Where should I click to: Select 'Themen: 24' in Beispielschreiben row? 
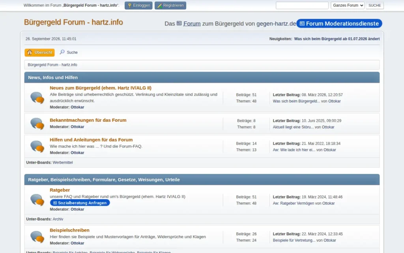coord(246,240)
